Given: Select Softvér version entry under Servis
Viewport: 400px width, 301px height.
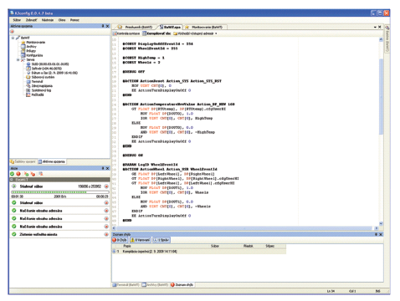Looking at the screenshot, I should [44, 69].
